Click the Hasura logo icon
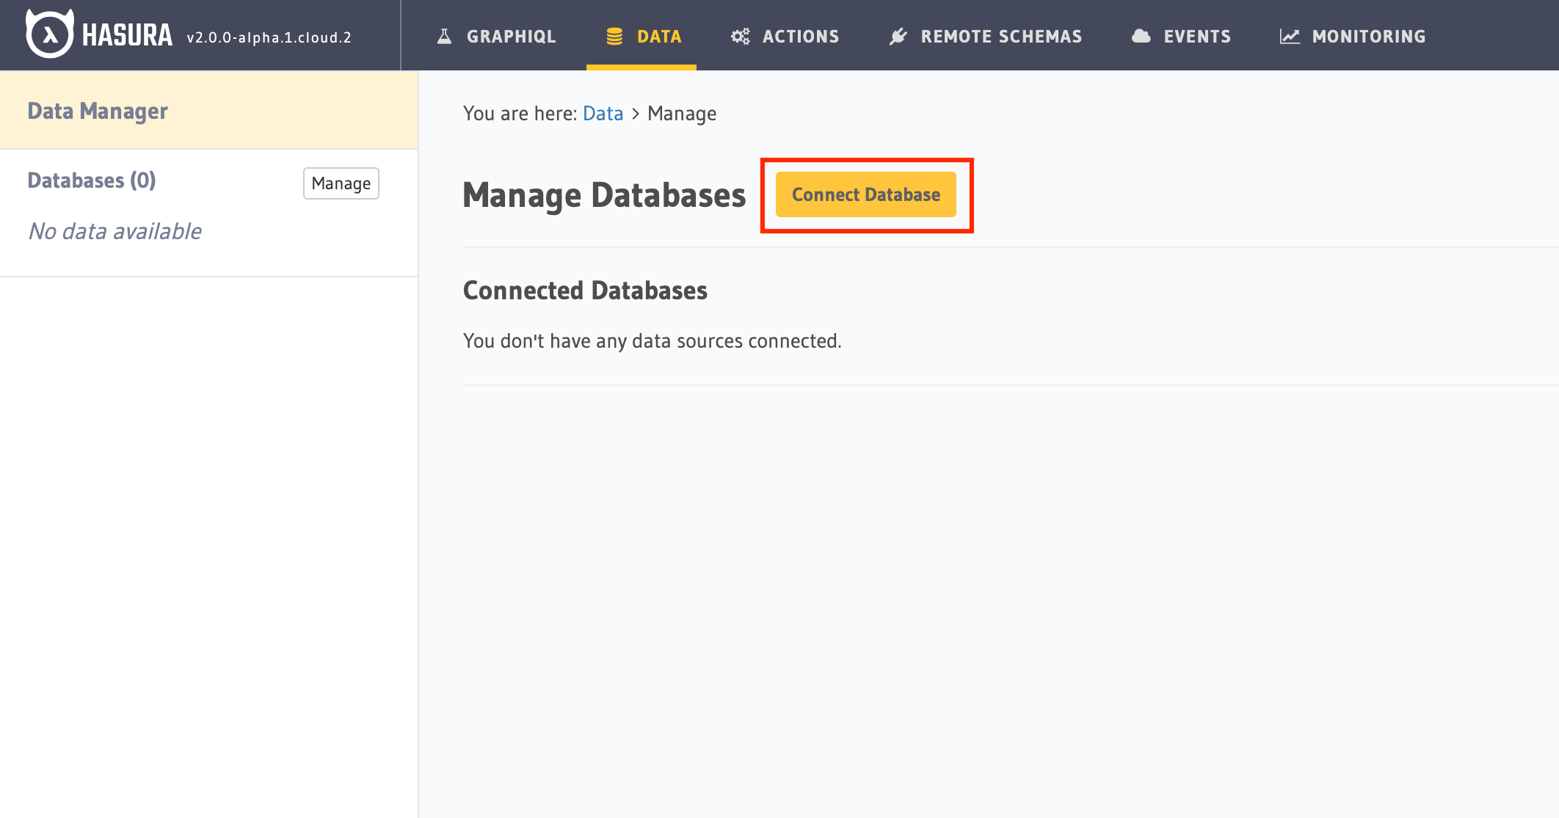The width and height of the screenshot is (1559, 818). 49,34
